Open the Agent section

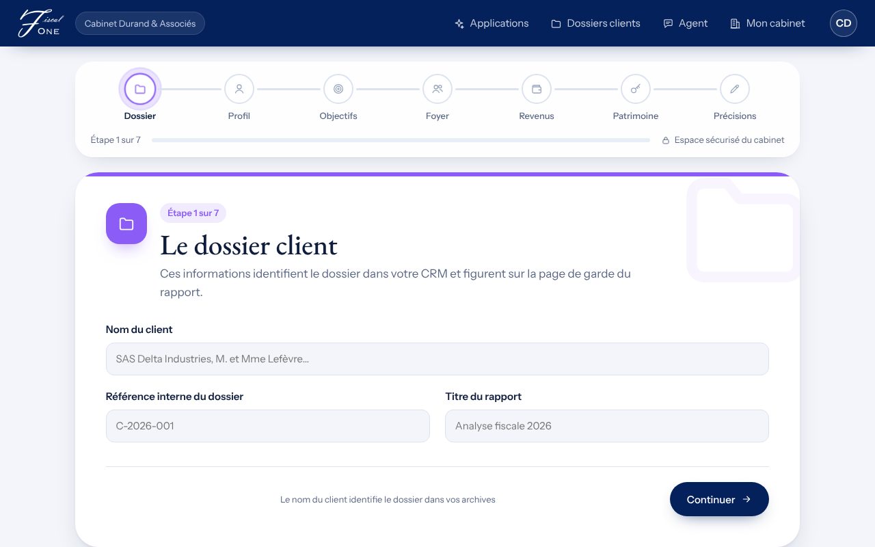coord(686,23)
